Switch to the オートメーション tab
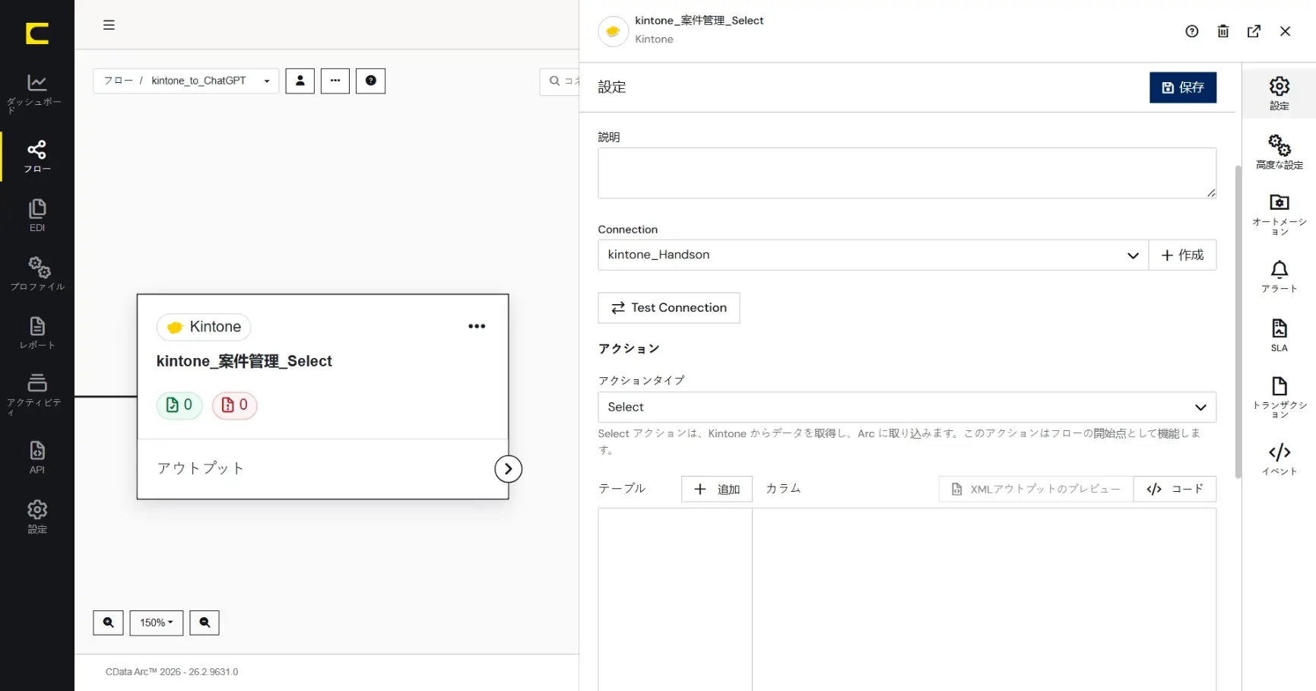Screen dimensions: 1316x691 coord(1280,214)
